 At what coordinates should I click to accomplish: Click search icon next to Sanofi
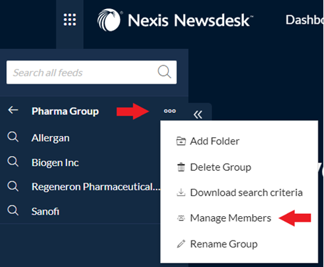(13, 211)
